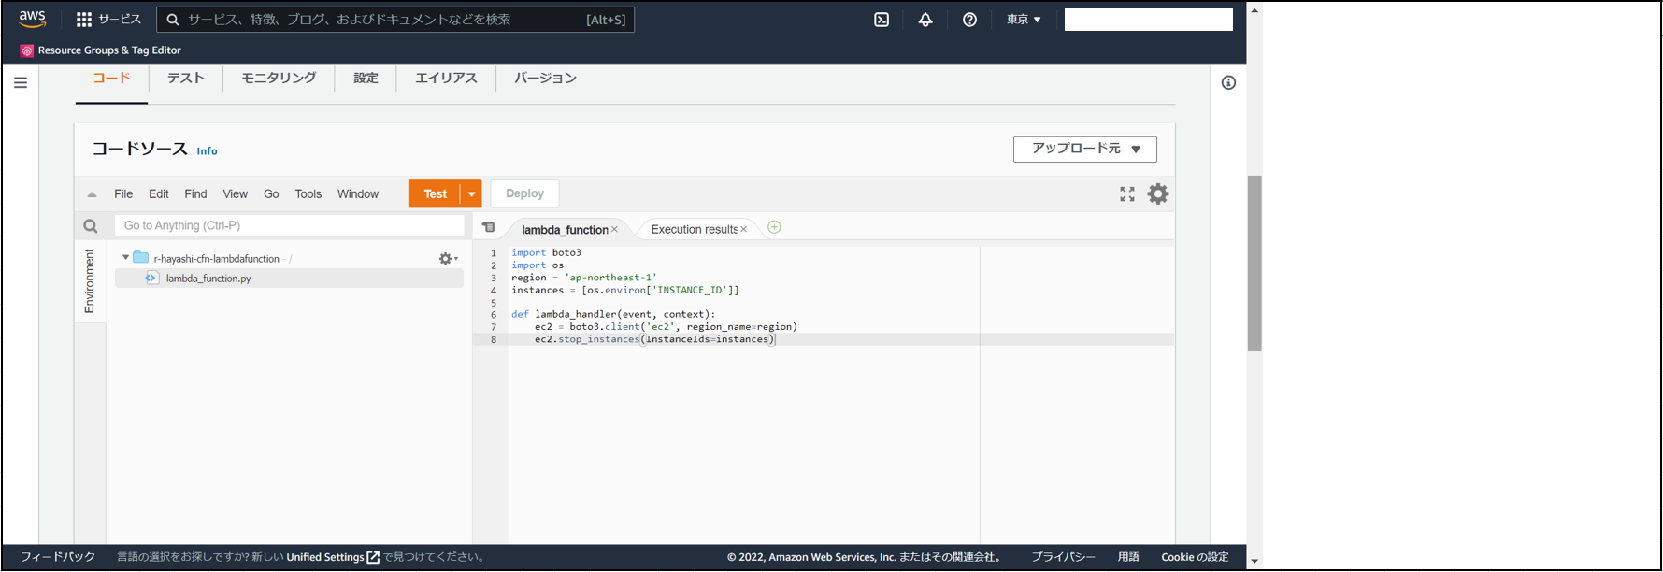The width and height of the screenshot is (1663, 572).
Task: Click the サービス menu label
Action: pyautogui.click(x=120, y=20)
